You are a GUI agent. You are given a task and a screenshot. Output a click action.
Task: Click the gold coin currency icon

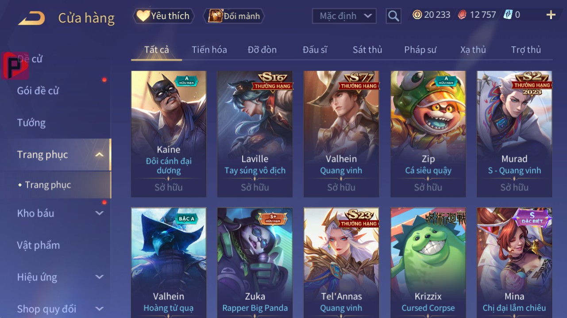tap(417, 15)
